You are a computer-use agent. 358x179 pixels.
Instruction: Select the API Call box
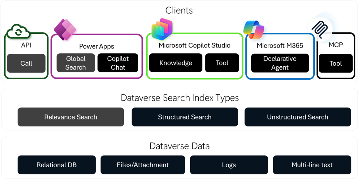coord(26,63)
